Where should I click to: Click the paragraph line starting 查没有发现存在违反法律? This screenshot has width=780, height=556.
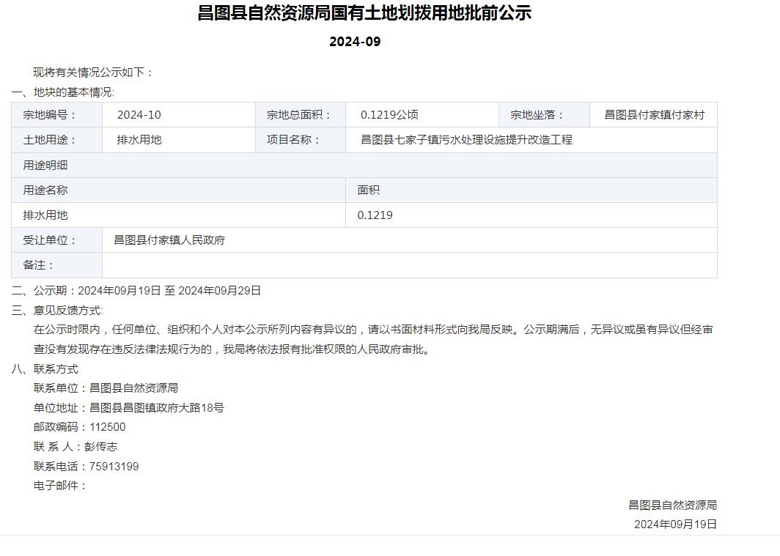[232, 349]
